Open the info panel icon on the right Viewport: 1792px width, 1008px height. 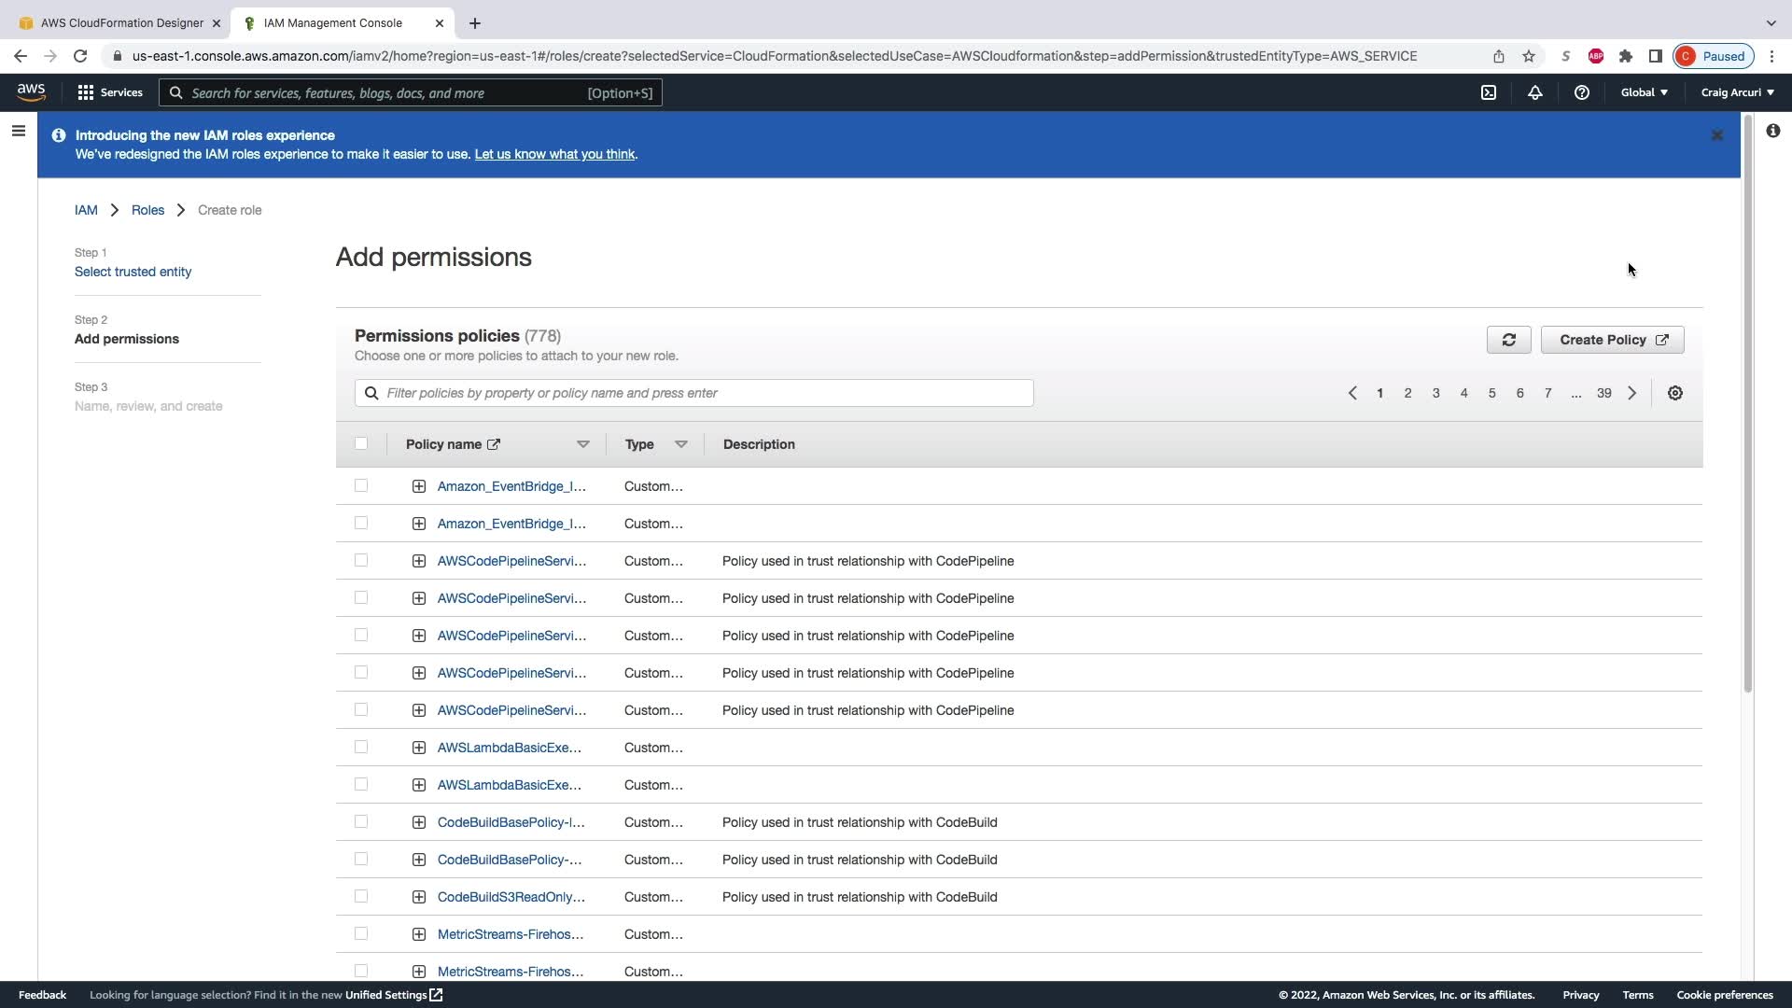[1772, 131]
